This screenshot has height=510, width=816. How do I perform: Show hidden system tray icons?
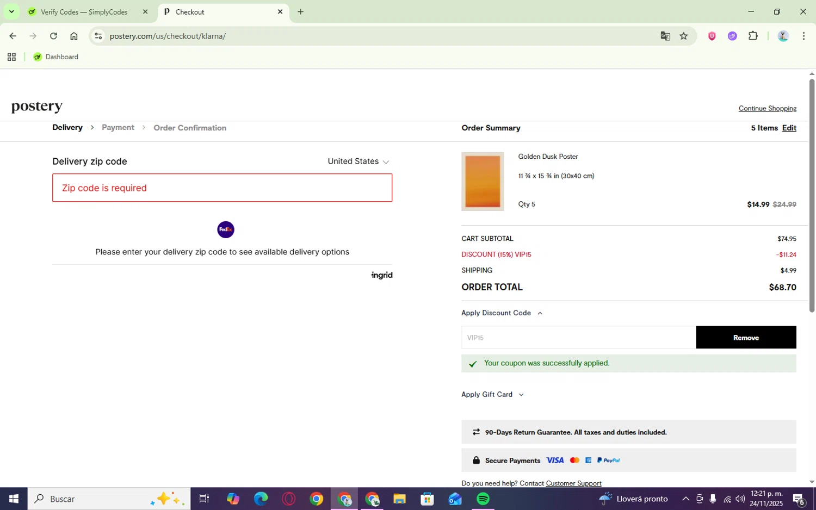click(685, 499)
